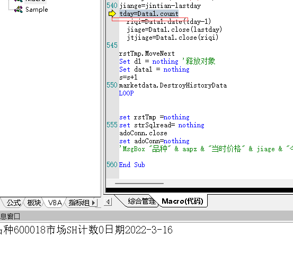Click line number 550 in gutter
Viewport: 293px width, 253px height.
[112, 85]
